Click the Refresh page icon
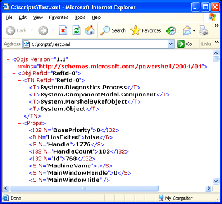 point(77,30)
